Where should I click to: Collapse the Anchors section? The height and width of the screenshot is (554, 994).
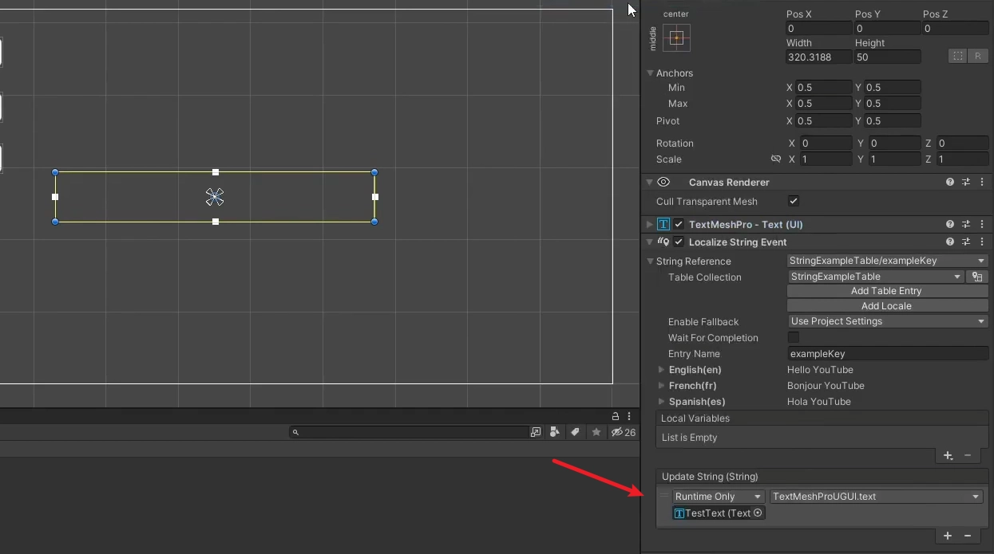tap(650, 73)
